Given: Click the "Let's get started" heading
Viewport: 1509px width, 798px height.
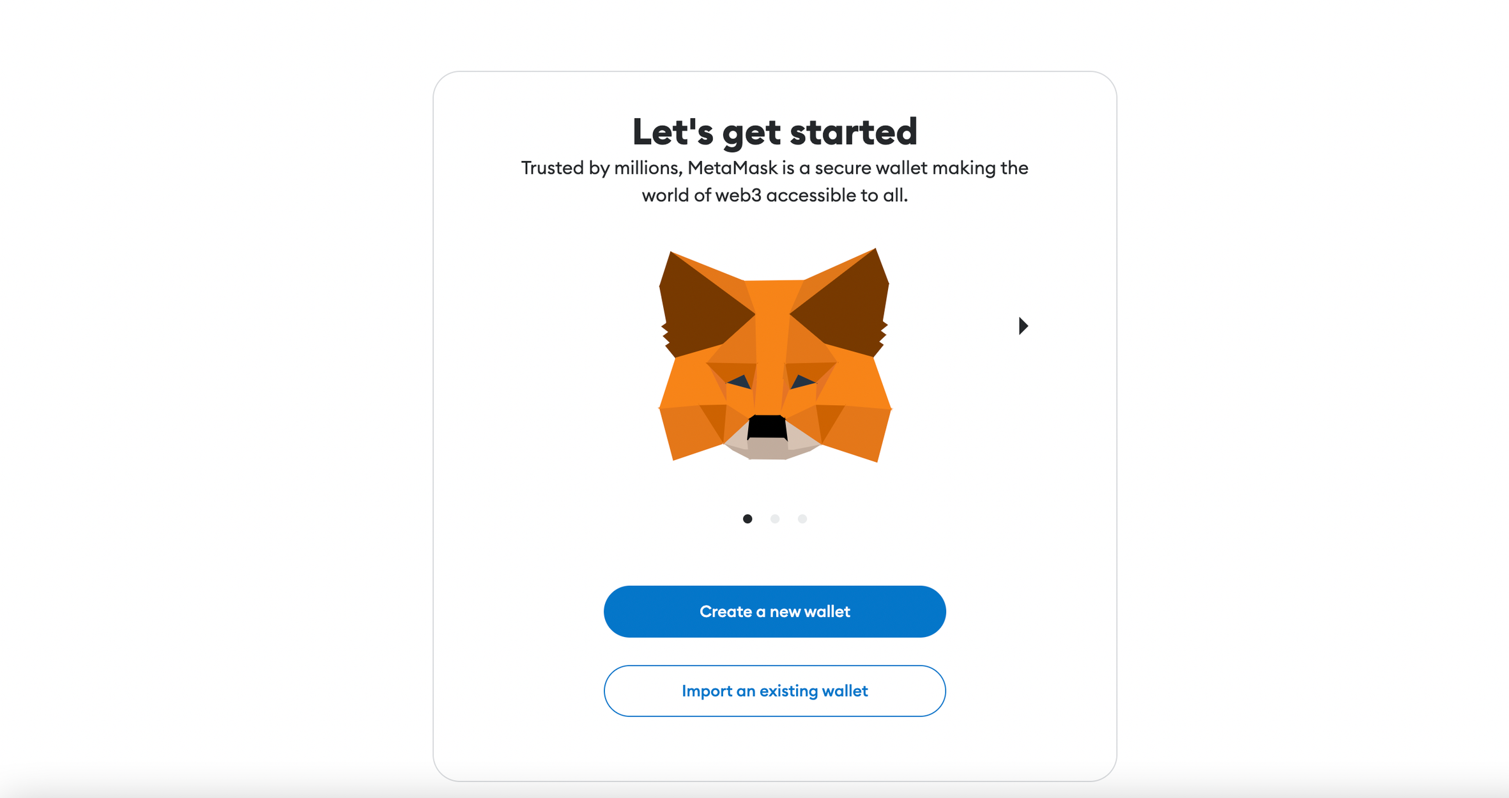Looking at the screenshot, I should [x=775, y=132].
